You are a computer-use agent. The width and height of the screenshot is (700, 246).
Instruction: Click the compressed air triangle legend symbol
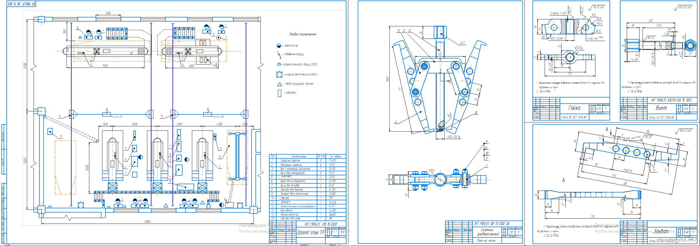pos(279,84)
